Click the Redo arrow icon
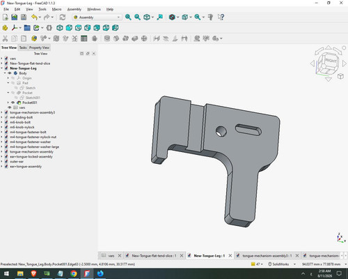 click(x=47, y=17)
